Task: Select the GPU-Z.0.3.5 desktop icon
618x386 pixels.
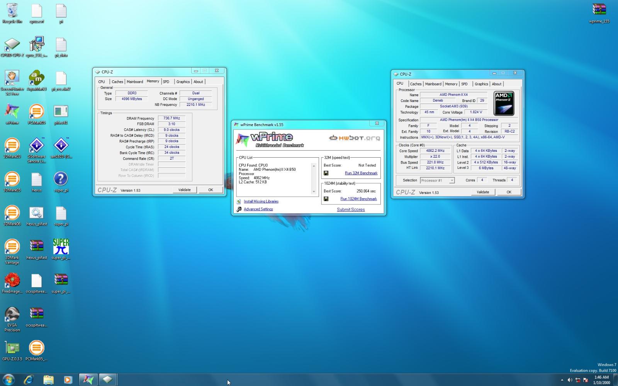Action: click(12, 350)
